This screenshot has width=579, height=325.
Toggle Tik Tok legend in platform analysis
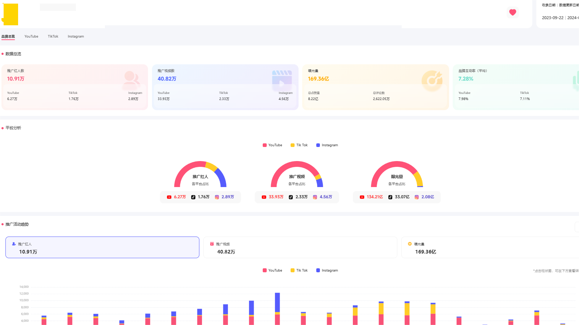click(x=299, y=145)
